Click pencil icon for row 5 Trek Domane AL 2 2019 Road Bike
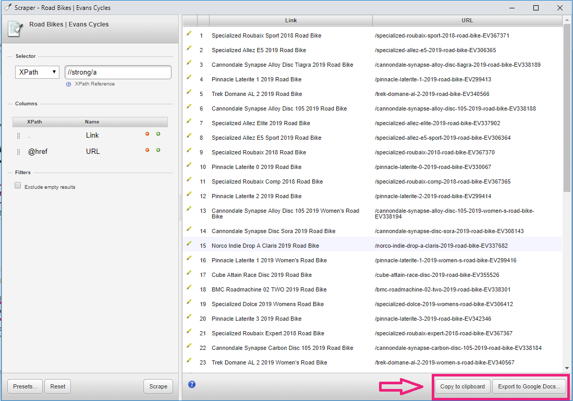573x401 pixels. pos(189,92)
